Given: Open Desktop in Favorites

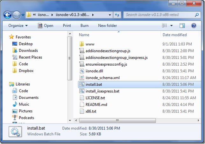Looking at the screenshot, I should click(x=25, y=44).
